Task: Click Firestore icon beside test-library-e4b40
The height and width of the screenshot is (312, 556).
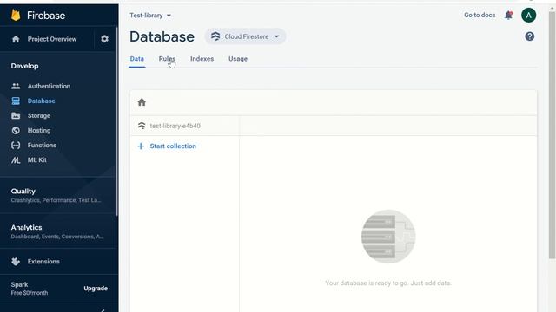Action: pos(142,126)
